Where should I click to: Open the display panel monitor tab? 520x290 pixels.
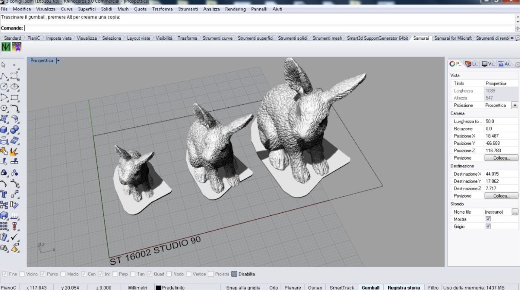tap(488, 64)
